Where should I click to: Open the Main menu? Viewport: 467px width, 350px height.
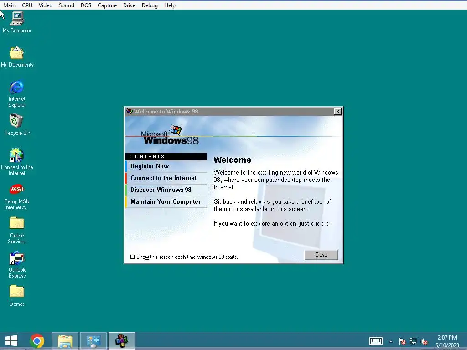9,5
